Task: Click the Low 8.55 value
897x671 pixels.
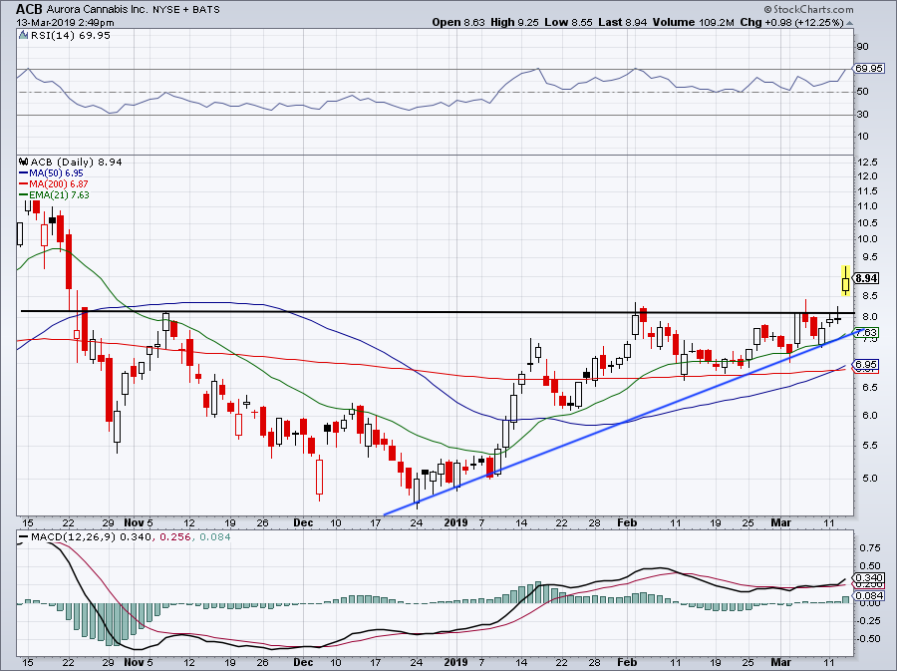Action: click(x=568, y=22)
